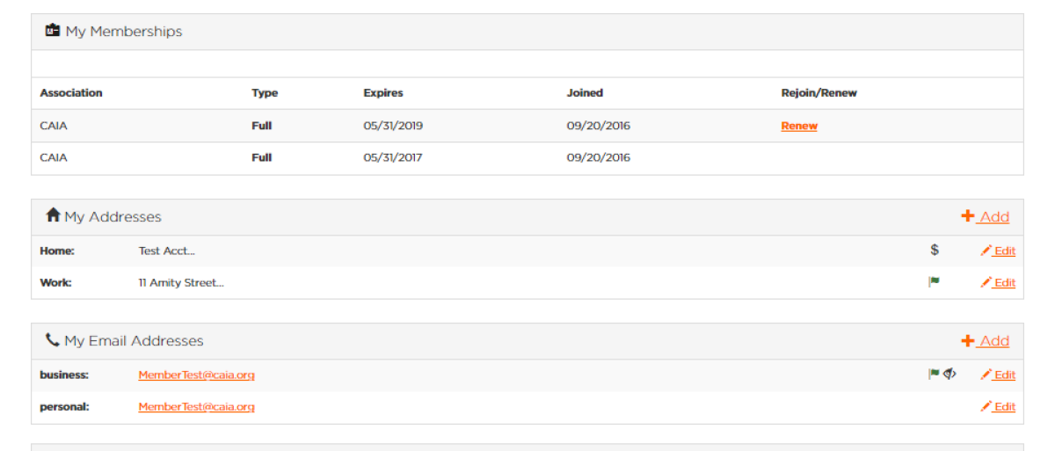Edit the Home address entry
Screen dimensions: 1055x451
coord(998,251)
